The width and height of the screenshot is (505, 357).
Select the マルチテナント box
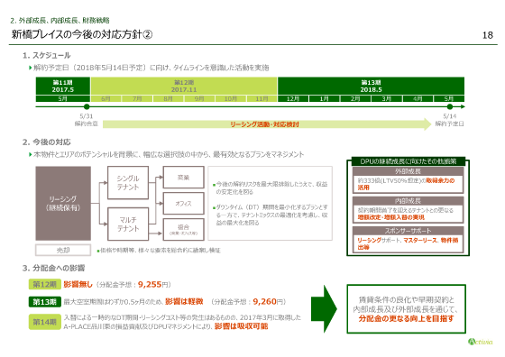click(128, 224)
